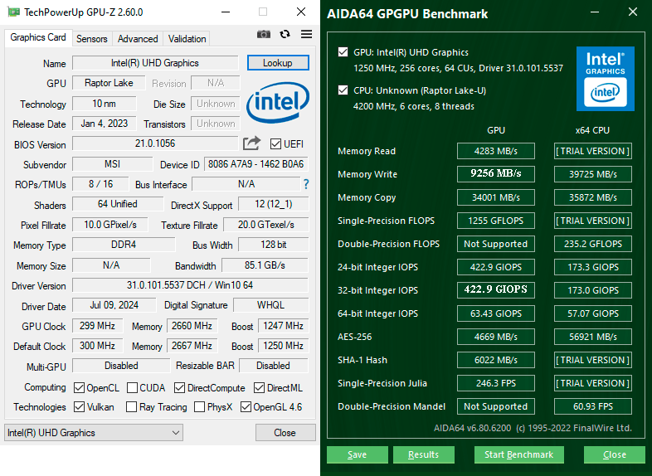
Task: Click the BIOS Version field 21.0.1056
Action: [x=155, y=143]
